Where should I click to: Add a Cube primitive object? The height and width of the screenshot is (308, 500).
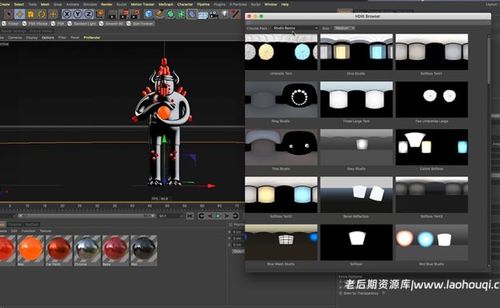pyautogui.click(x=149, y=14)
